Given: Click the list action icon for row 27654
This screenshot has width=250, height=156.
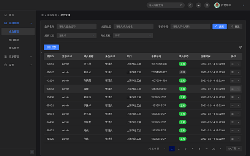Looking at the screenshot, I should click(233, 64).
